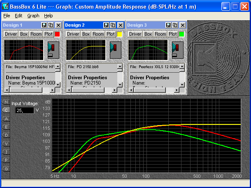251x188 pixels.
Task: Open the Edit menu
Action: tap(19, 16)
